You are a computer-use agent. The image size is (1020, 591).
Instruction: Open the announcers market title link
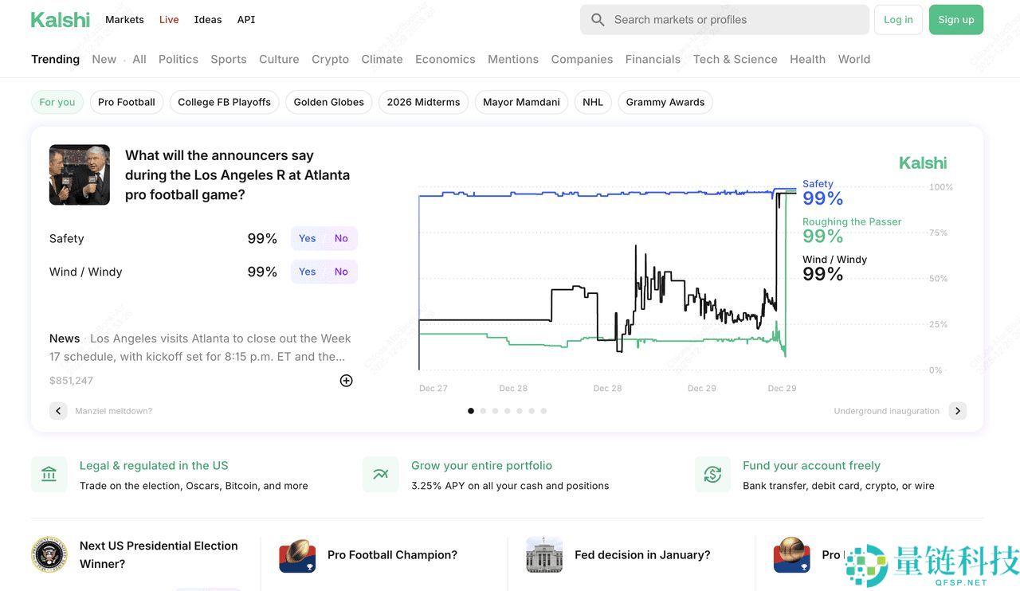click(x=237, y=175)
